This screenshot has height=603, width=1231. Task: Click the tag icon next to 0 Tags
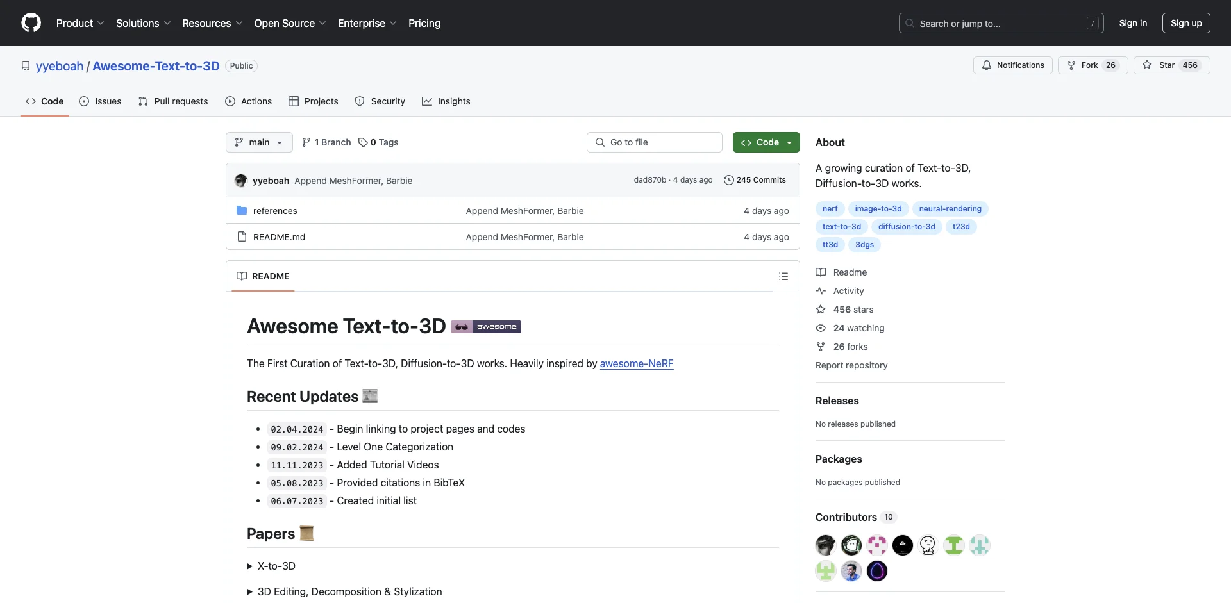[x=363, y=142]
